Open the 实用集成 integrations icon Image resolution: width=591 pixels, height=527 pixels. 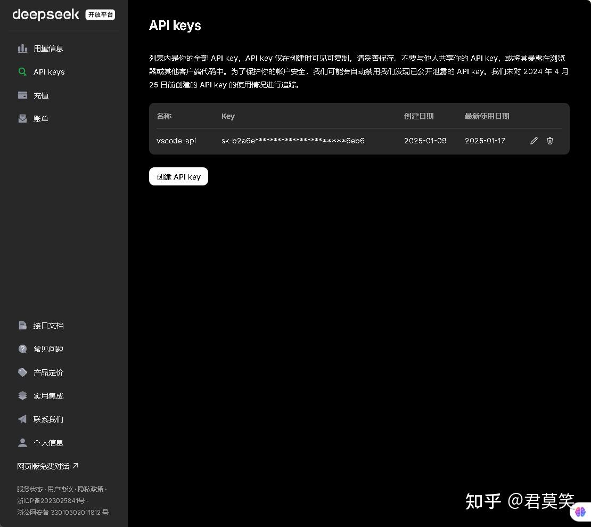tap(23, 395)
